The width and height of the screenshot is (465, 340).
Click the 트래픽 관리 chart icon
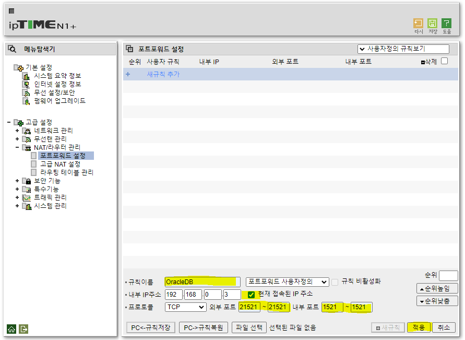click(x=27, y=197)
